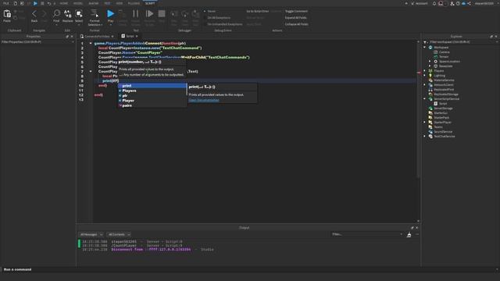Click Collapse All Folds action
This screenshot has width=500, height=281.
297,24
